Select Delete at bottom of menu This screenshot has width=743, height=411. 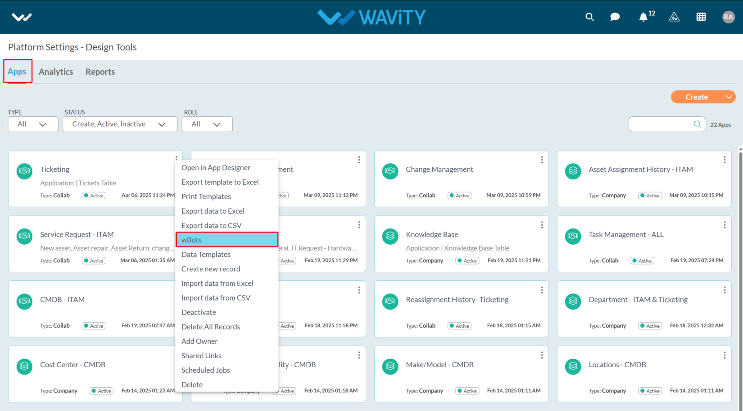[227, 384]
